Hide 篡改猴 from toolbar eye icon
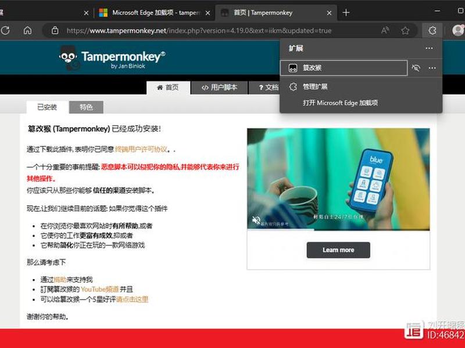 pos(416,68)
